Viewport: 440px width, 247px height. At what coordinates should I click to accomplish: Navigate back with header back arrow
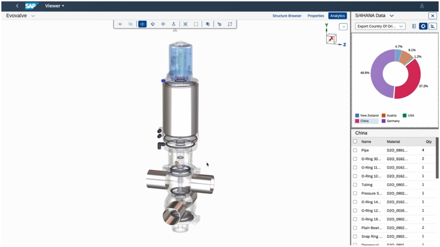click(17, 6)
